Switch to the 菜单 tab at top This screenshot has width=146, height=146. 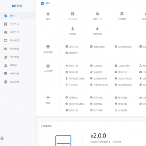point(45,3)
